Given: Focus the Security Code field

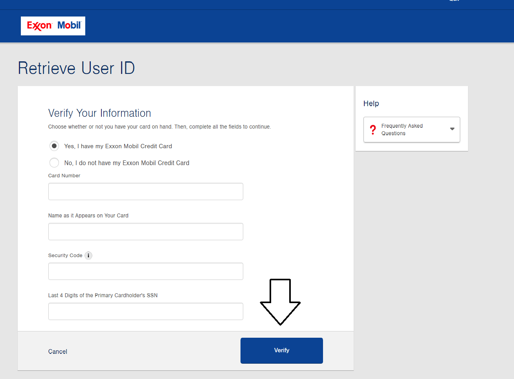Looking at the screenshot, I should tap(146, 271).
